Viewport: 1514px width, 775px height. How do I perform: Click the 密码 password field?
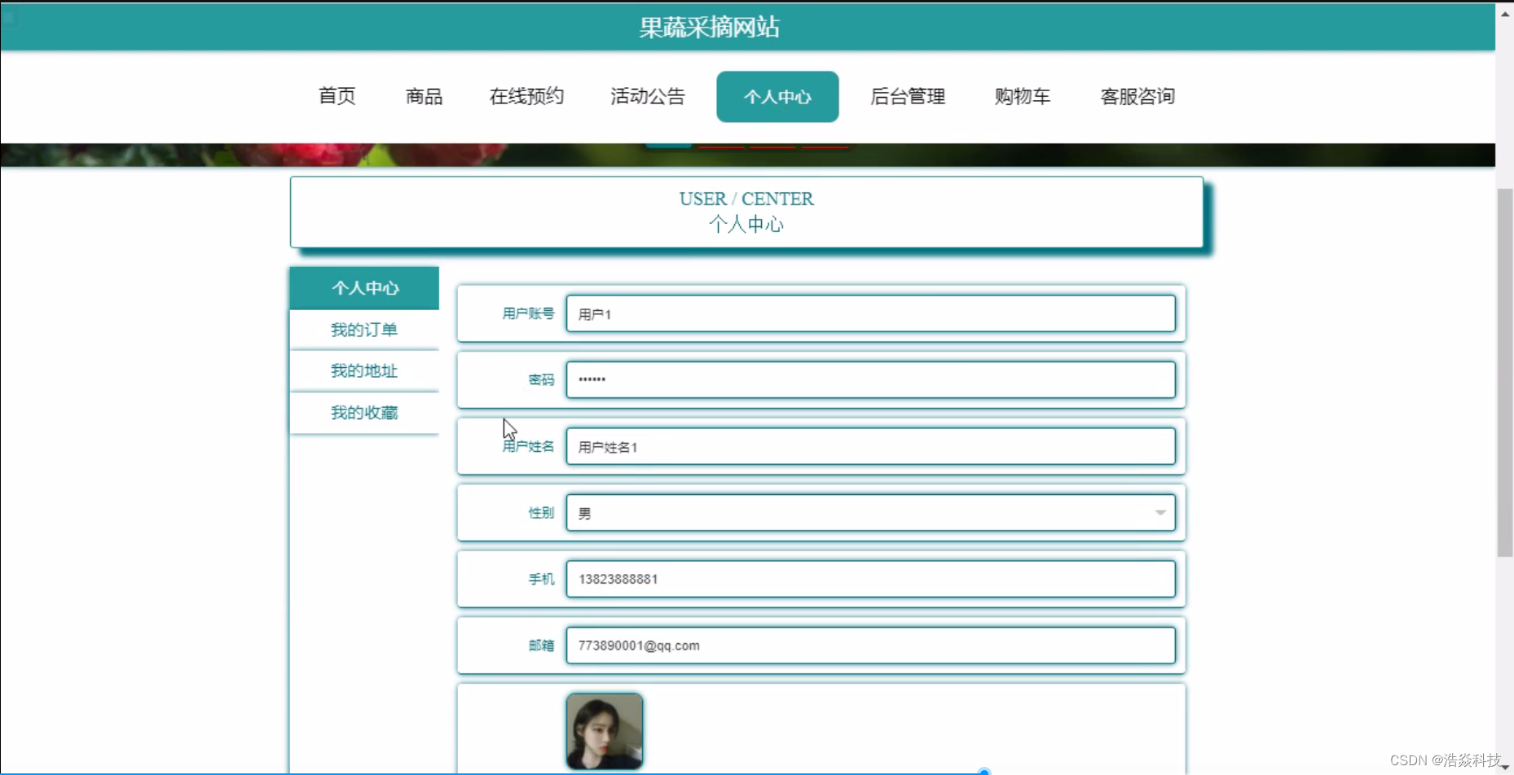pos(871,379)
